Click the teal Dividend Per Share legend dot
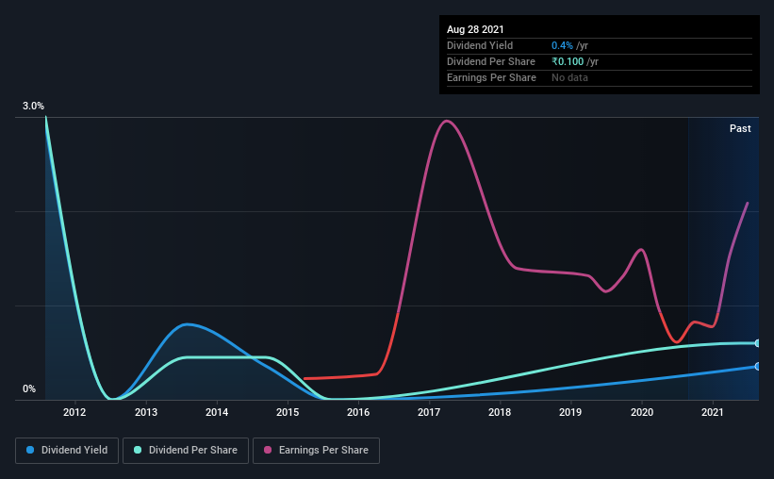The width and height of the screenshot is (774, 479). click(138, 450)
